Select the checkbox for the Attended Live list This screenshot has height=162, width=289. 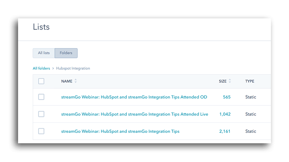[x=41, y=114]
